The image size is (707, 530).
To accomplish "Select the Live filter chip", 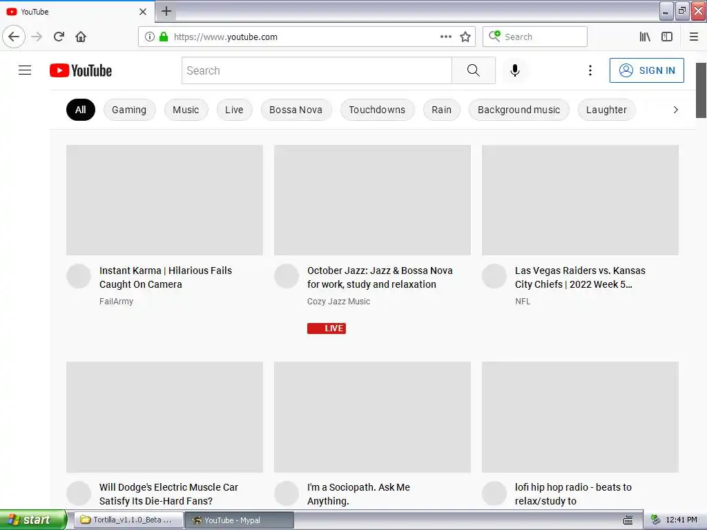I will pos(234,110).
